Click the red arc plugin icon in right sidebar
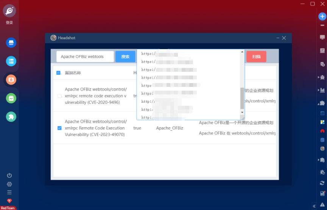The width and height of the screenshot is (327, 210). [x=322, y=131]
